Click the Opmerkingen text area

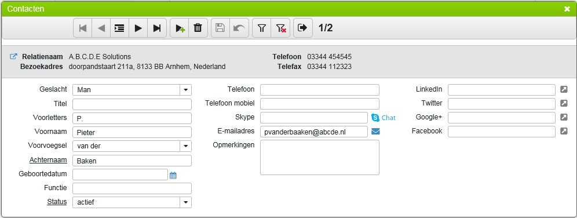[319, 158]
